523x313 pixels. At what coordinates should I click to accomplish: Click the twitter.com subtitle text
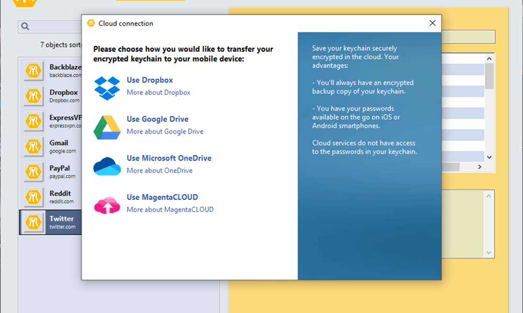(62, 227)
